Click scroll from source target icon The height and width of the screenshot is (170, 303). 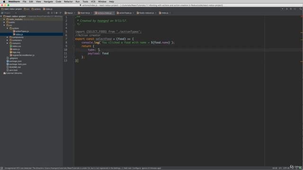point(48,13)
